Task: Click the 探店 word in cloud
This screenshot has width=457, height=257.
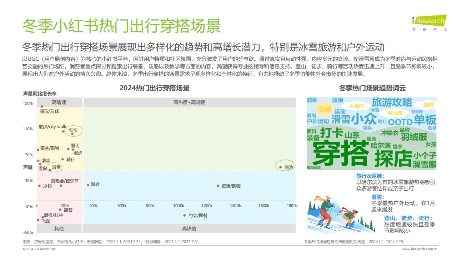Action: (393, 158)
